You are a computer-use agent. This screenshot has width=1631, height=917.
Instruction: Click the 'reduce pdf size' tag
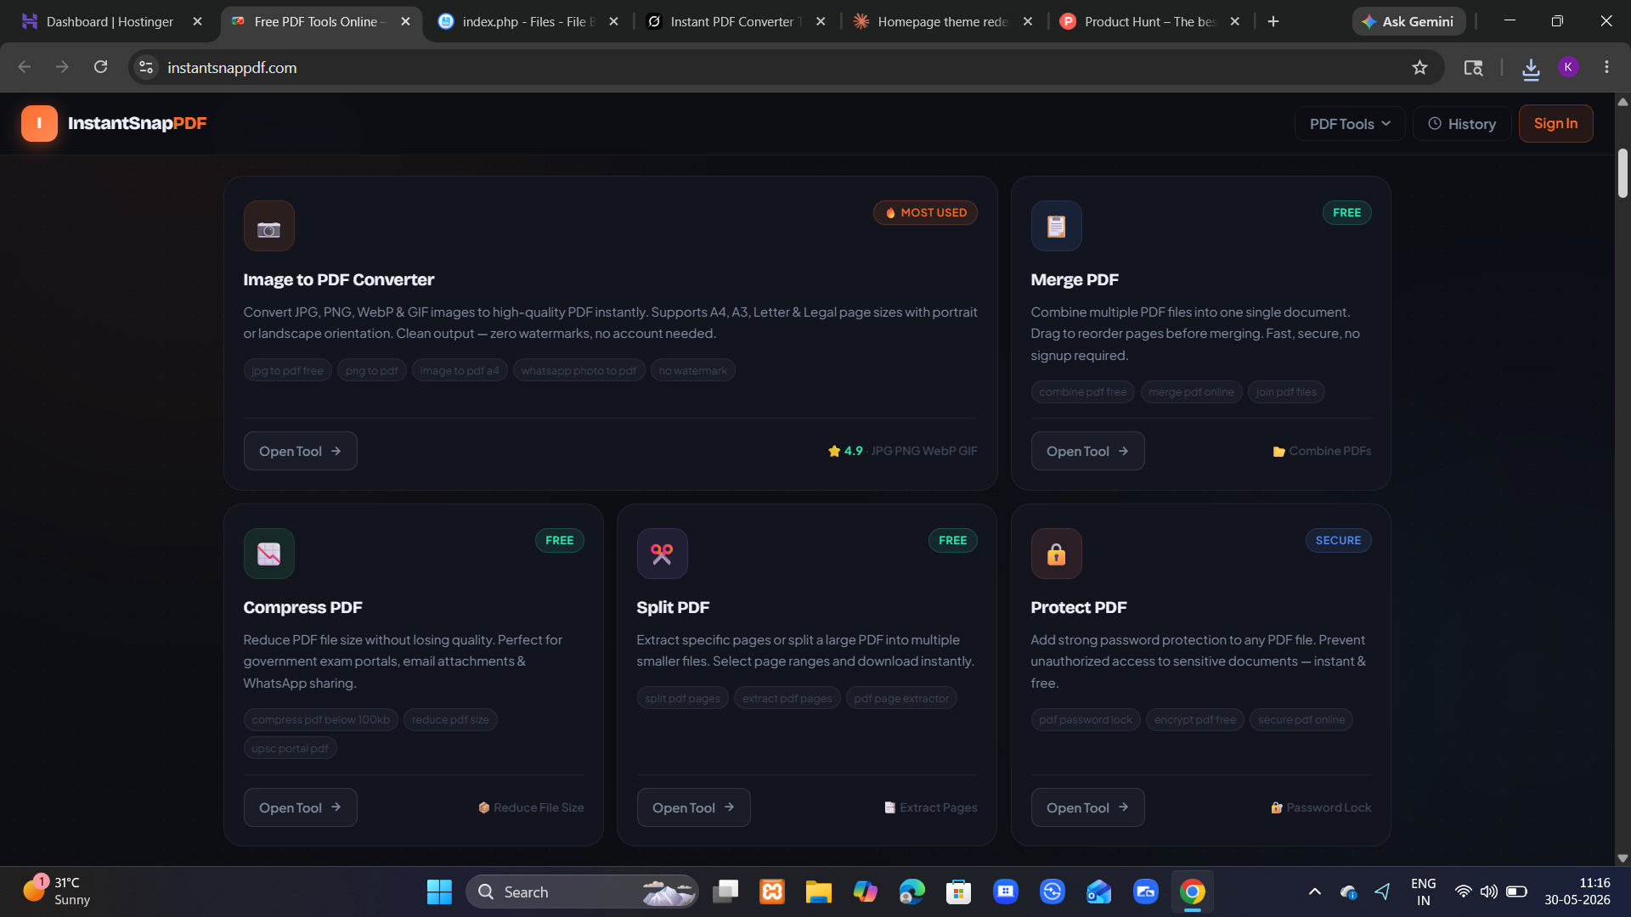click(x=450, y=720)
